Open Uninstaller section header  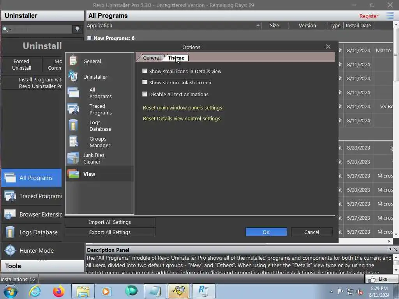click(x=42, y=16)
